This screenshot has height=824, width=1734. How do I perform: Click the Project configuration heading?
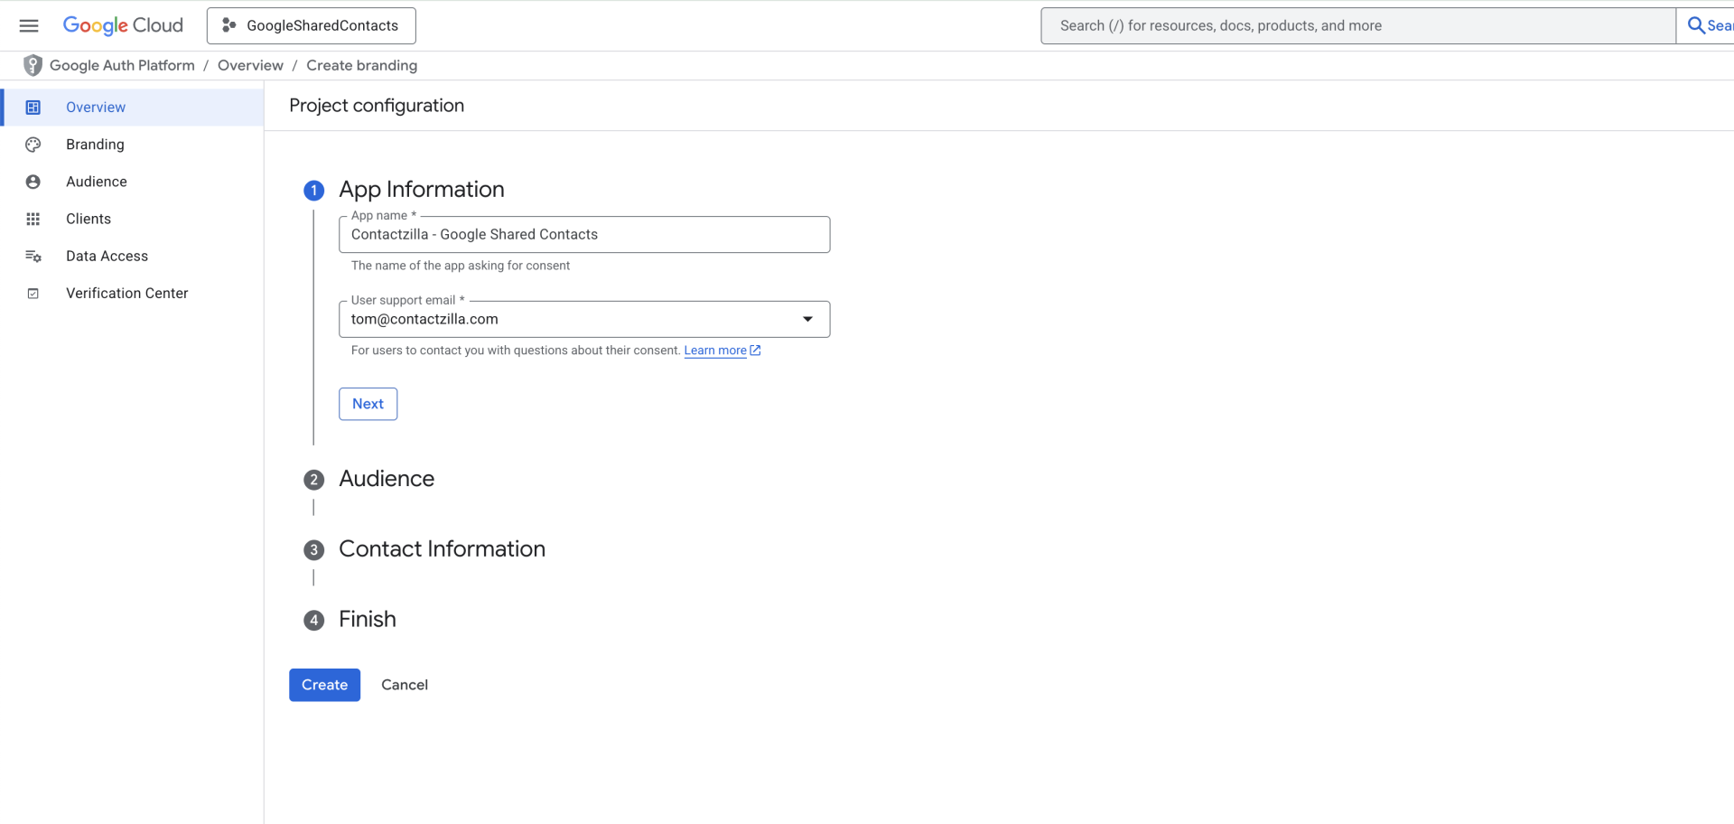coord(377,106)
